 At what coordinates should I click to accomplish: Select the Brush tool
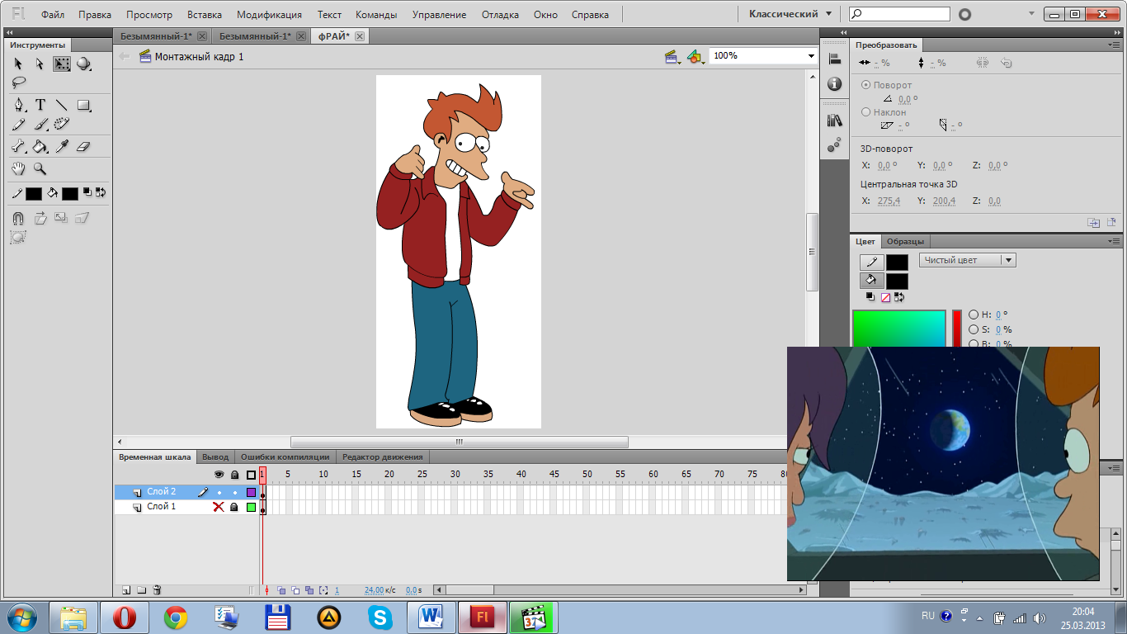[40, 124]
